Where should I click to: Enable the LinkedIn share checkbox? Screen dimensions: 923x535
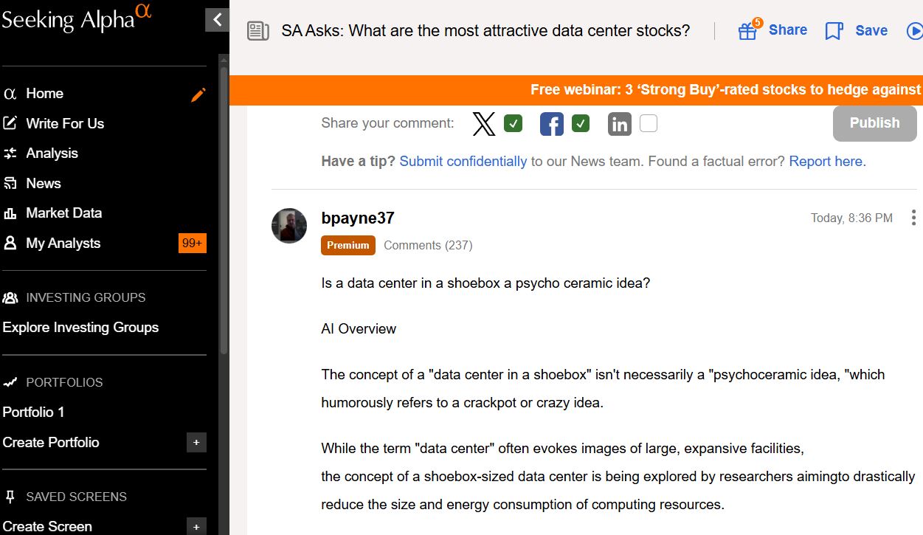coord(648,123)
